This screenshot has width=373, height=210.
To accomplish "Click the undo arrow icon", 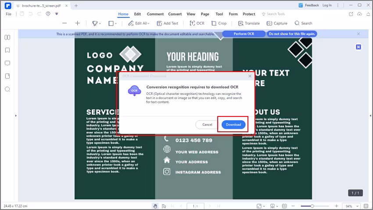I will tap(30, 14).
